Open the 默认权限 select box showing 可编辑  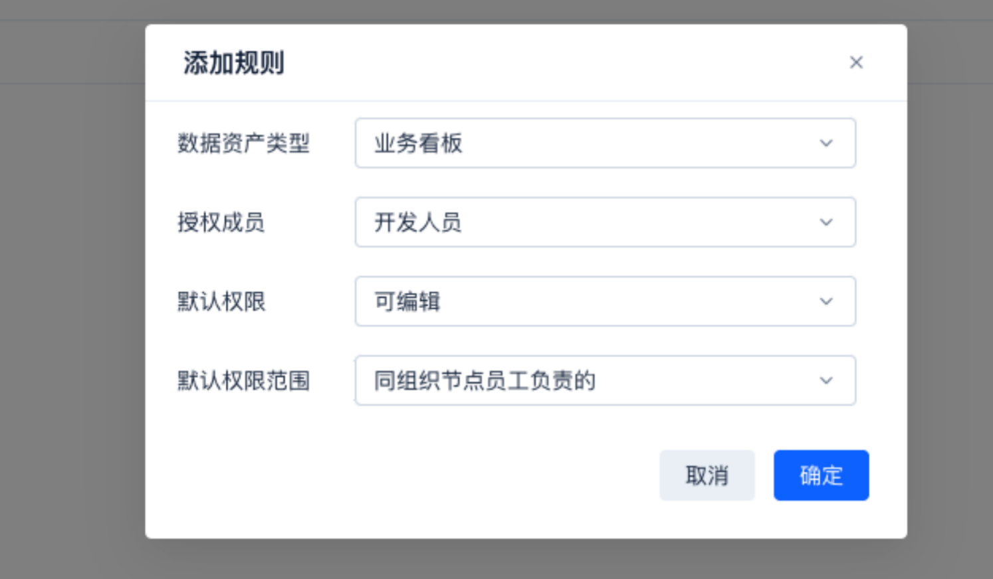(605, 301)
